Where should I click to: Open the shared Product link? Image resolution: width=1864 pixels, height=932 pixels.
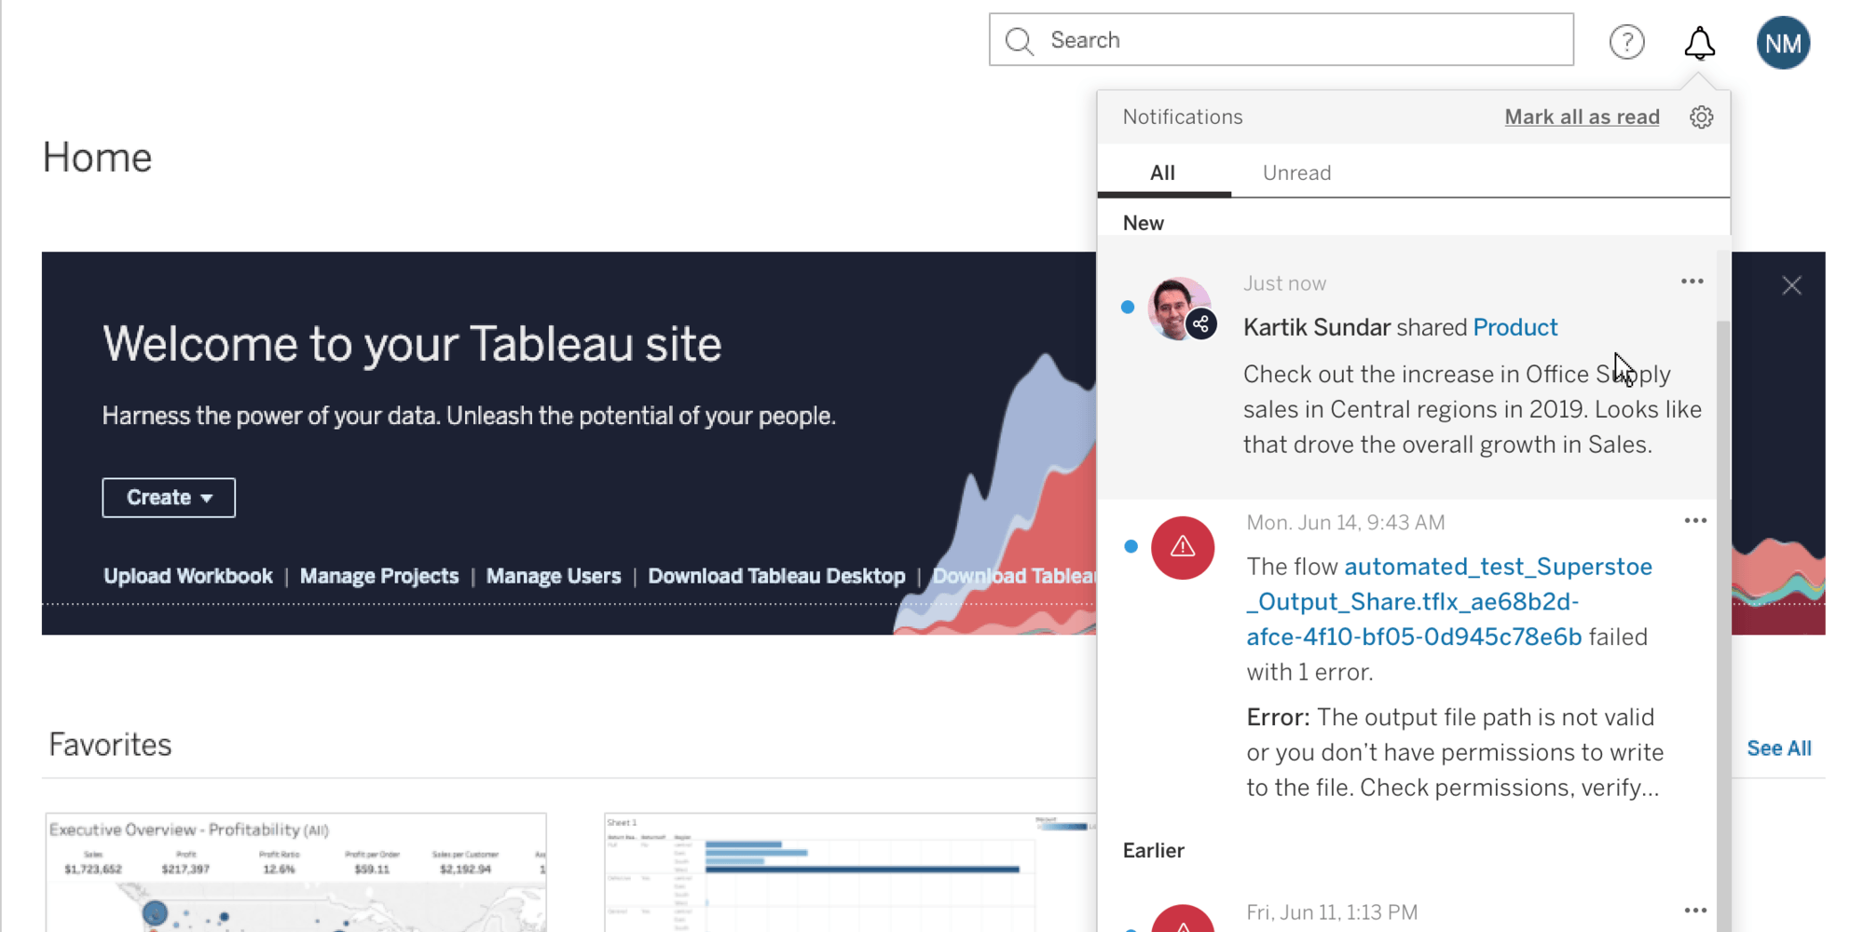click(1514, 327)
